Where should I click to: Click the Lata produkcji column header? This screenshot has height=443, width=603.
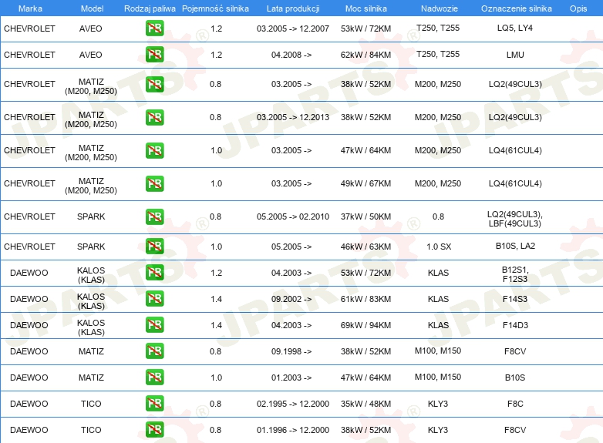click(x=291, y=8)
